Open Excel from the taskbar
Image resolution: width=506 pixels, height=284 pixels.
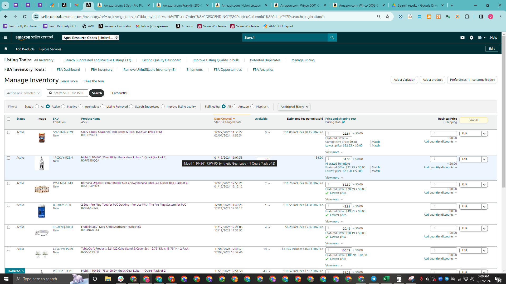[386, 279]
